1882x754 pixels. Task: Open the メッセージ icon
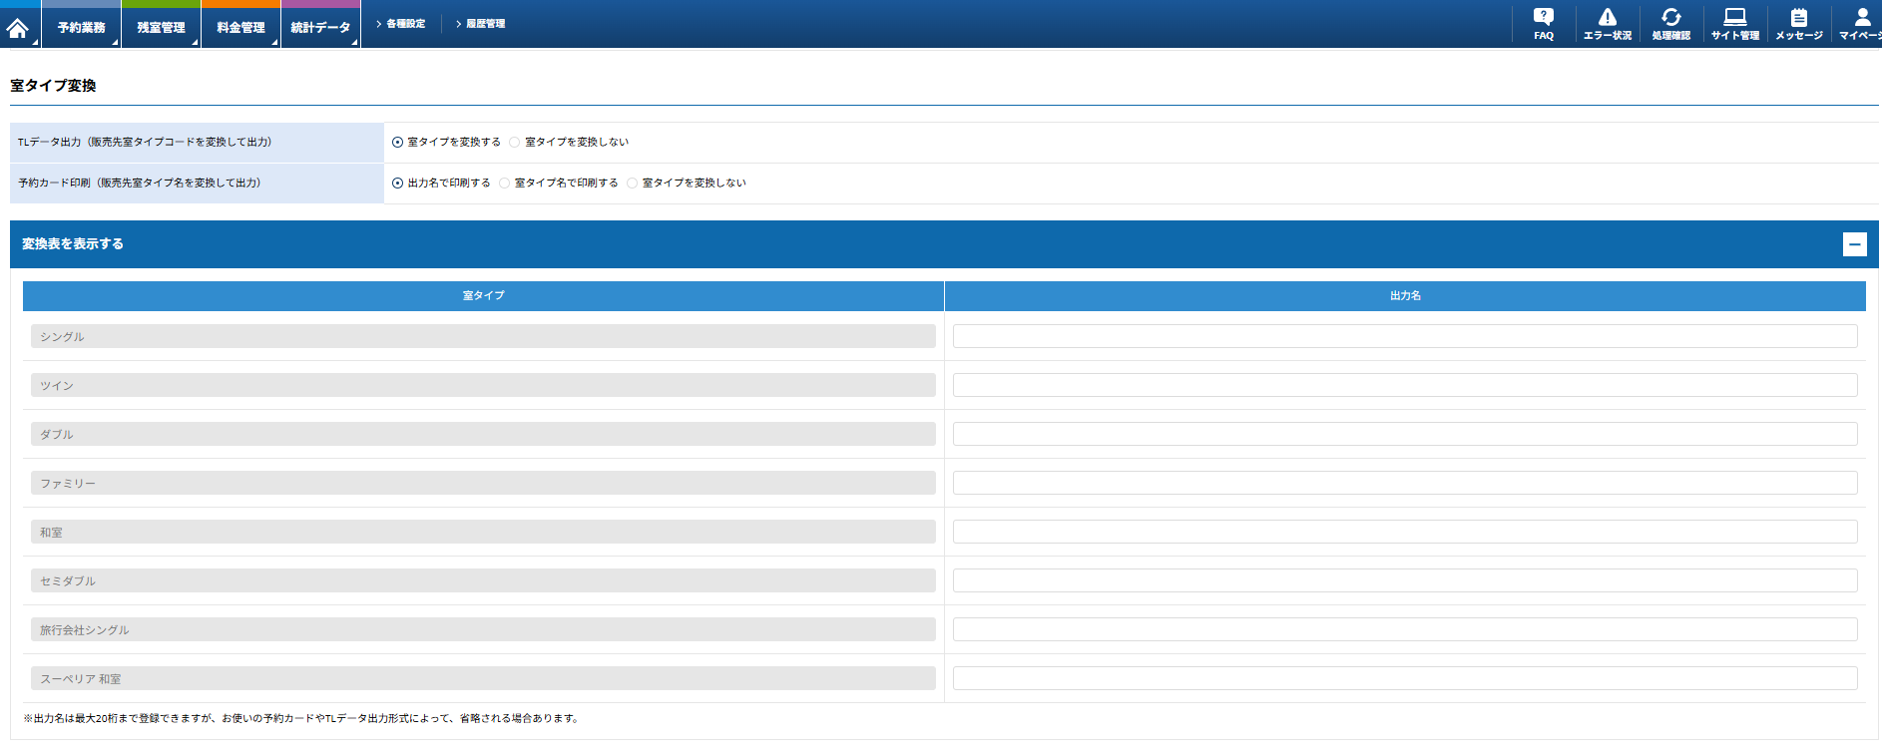1798,24
